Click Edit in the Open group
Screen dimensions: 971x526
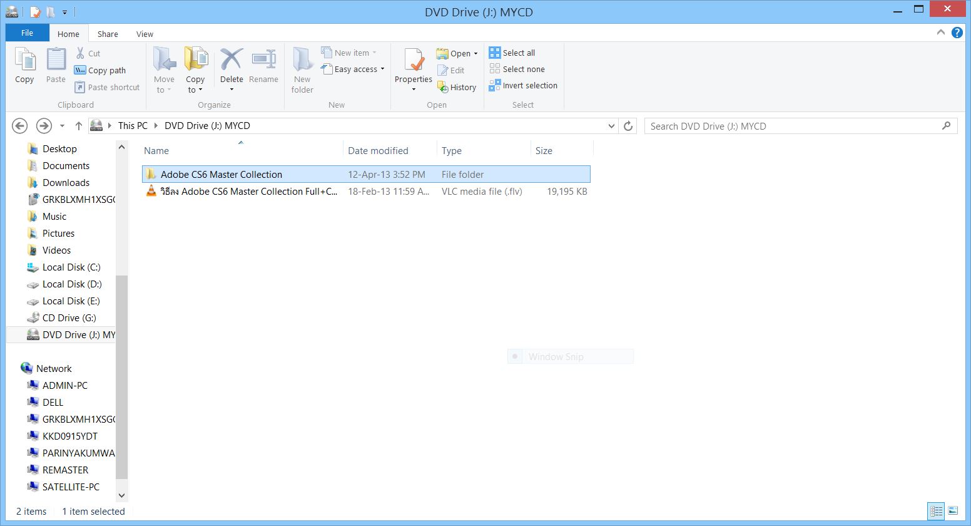451,70
